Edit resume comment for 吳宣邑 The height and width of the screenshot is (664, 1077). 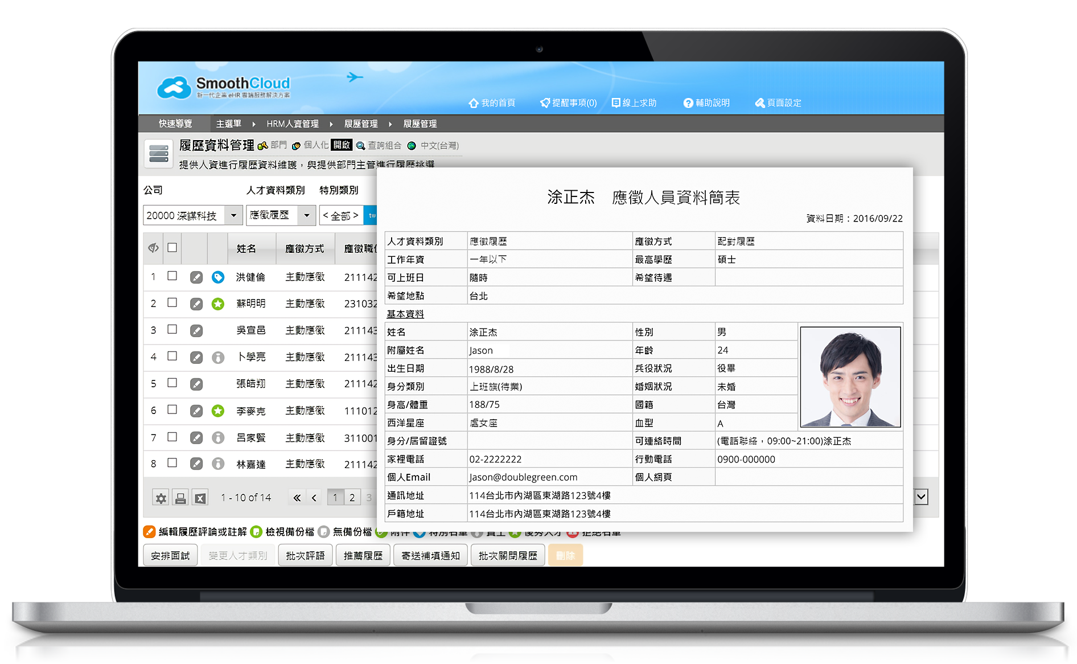(x=196, y=331)
